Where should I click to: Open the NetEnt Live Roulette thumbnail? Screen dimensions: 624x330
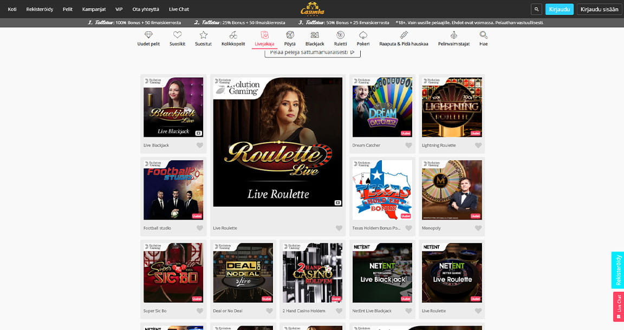point(452,273)
